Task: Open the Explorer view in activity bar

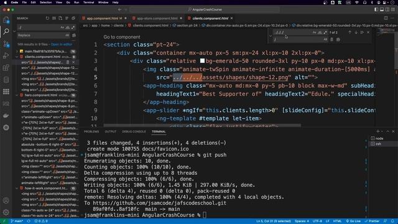Action: click(6, 19)
